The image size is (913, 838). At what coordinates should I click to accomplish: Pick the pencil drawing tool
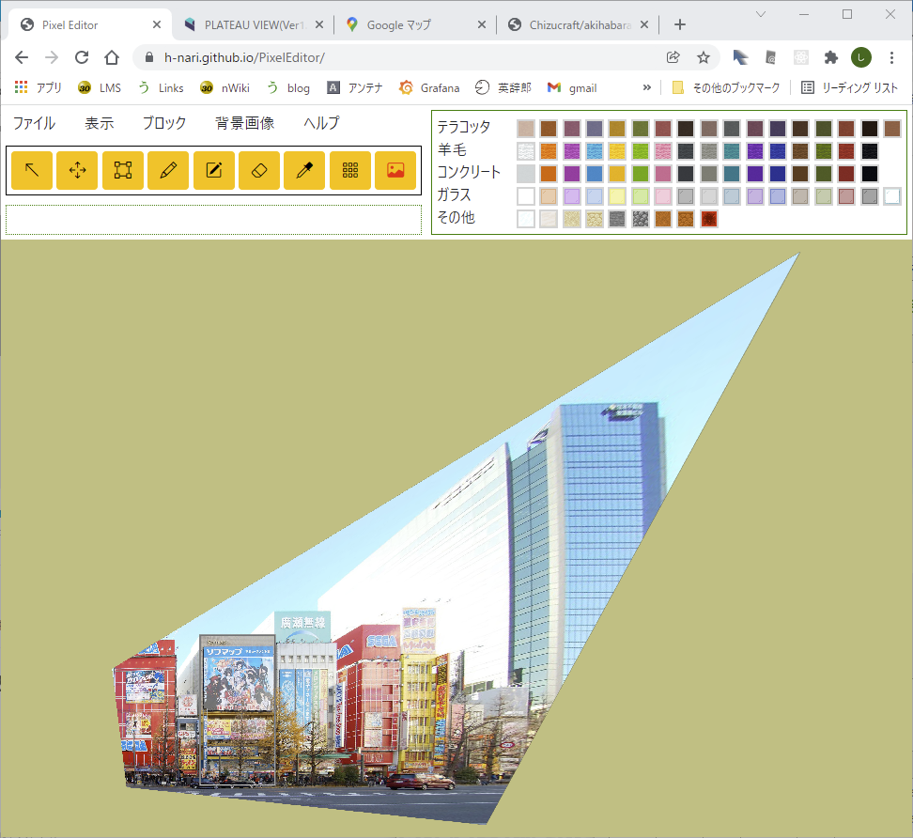tap(168, 170)
